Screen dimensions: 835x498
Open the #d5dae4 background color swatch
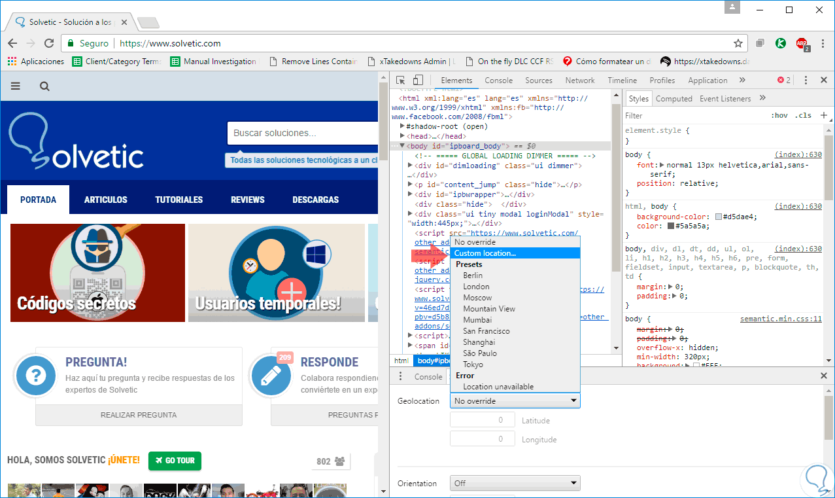(x=719, y=217)
